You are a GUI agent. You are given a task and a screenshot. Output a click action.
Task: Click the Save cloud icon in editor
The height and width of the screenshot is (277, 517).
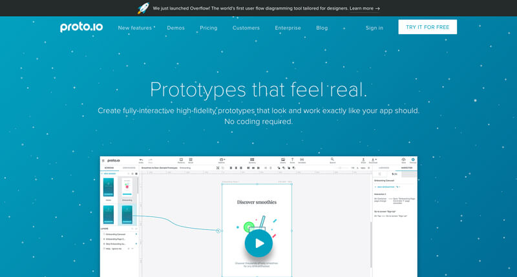tap(403, 160)
